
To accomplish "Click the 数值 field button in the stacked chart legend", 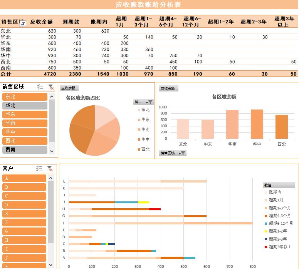I will [x=279, y=185].
